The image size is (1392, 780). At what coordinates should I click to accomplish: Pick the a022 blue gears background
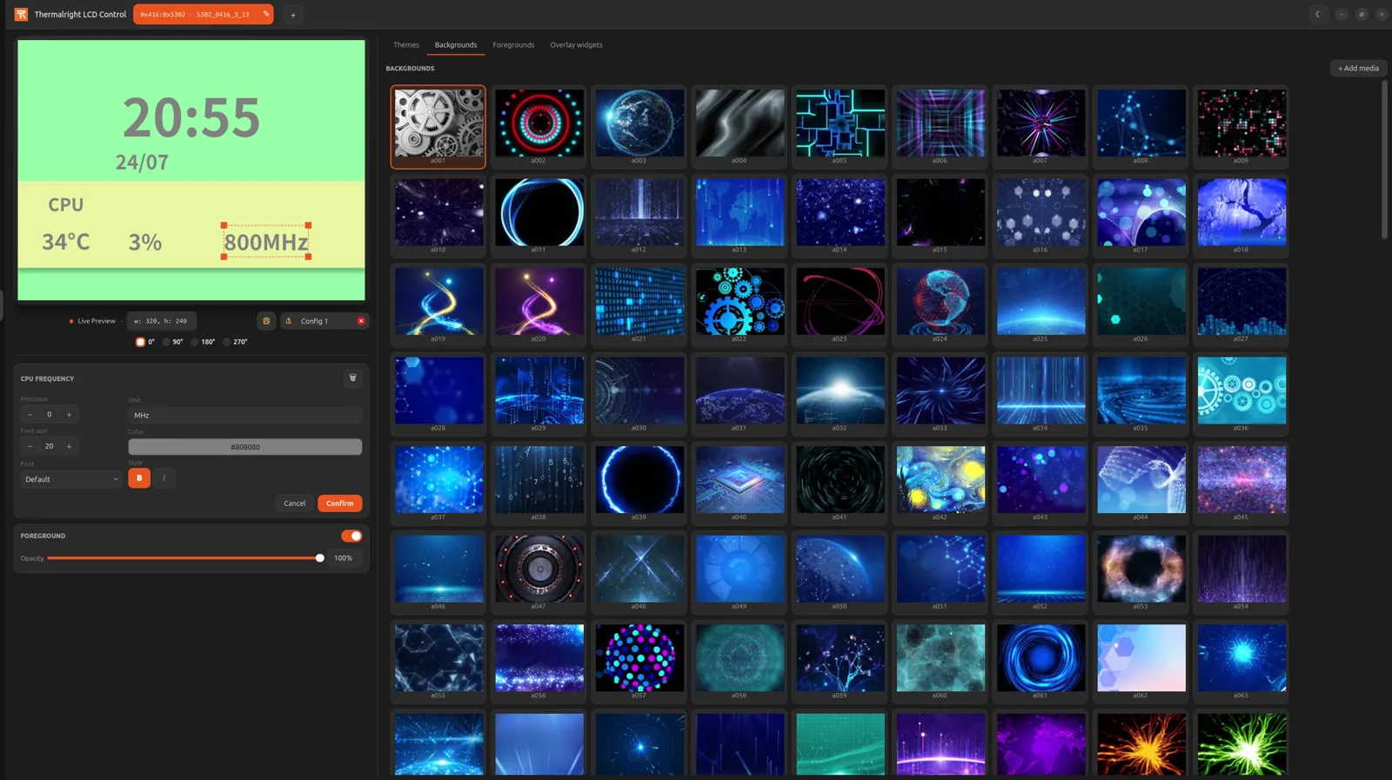pos(739,304)
